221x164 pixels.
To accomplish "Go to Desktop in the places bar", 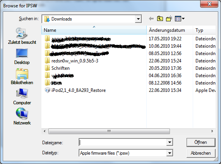I will pos(22,57).
